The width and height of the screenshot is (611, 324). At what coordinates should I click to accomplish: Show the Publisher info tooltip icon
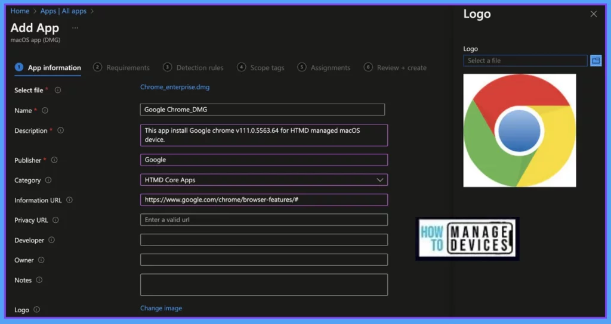point(54,160)
